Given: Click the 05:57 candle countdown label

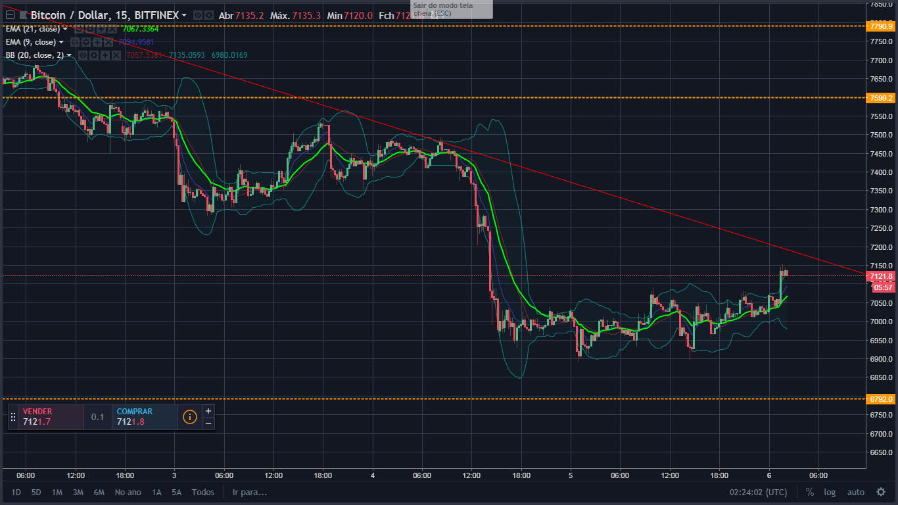Looking at the screenshot, I should coord(883,287).
